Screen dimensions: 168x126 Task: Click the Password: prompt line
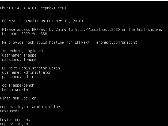[9, 111]
